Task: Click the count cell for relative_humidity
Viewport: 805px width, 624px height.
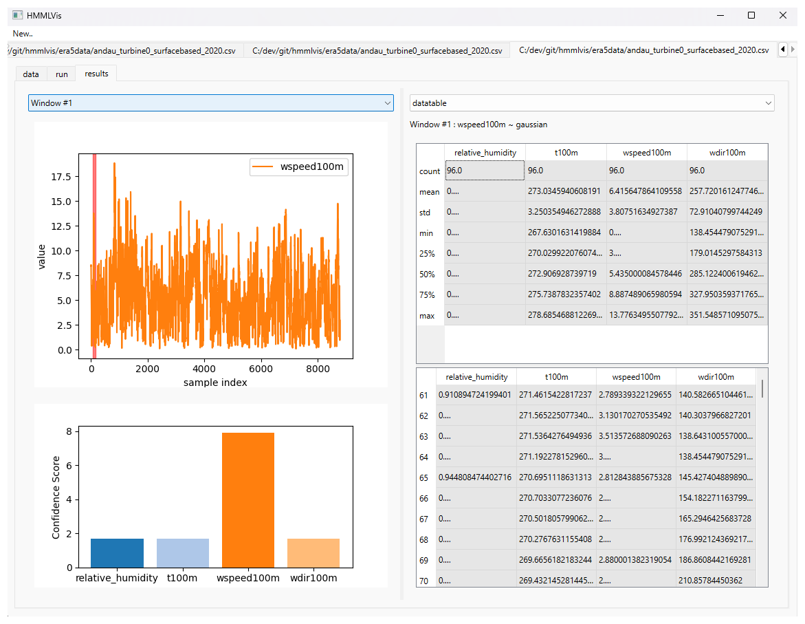Action: [x=485, y=171]
